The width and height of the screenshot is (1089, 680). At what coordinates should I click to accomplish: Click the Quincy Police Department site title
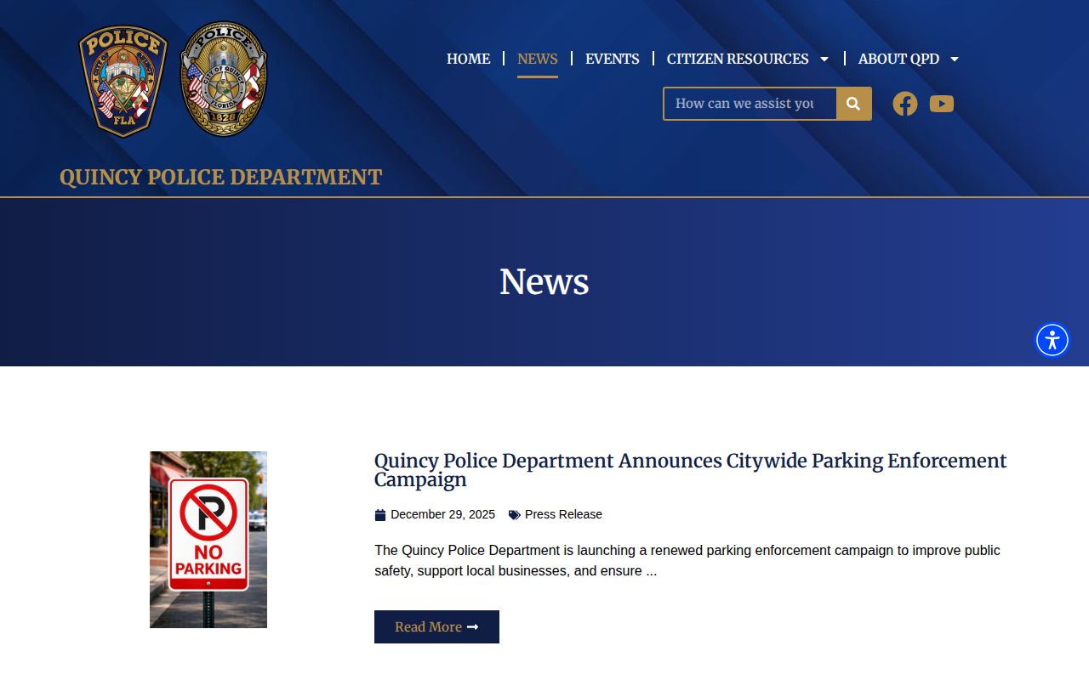221,177
